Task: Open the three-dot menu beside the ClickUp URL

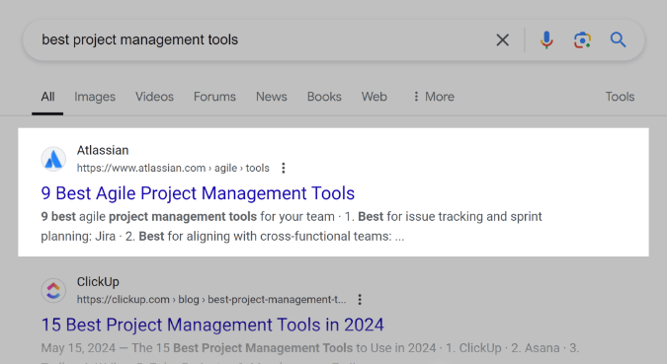Action: [360, 300]
